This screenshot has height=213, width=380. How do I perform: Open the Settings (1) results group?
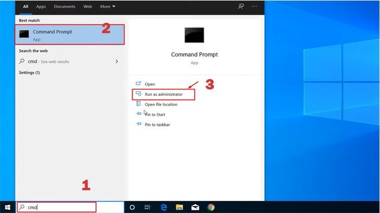29,72
